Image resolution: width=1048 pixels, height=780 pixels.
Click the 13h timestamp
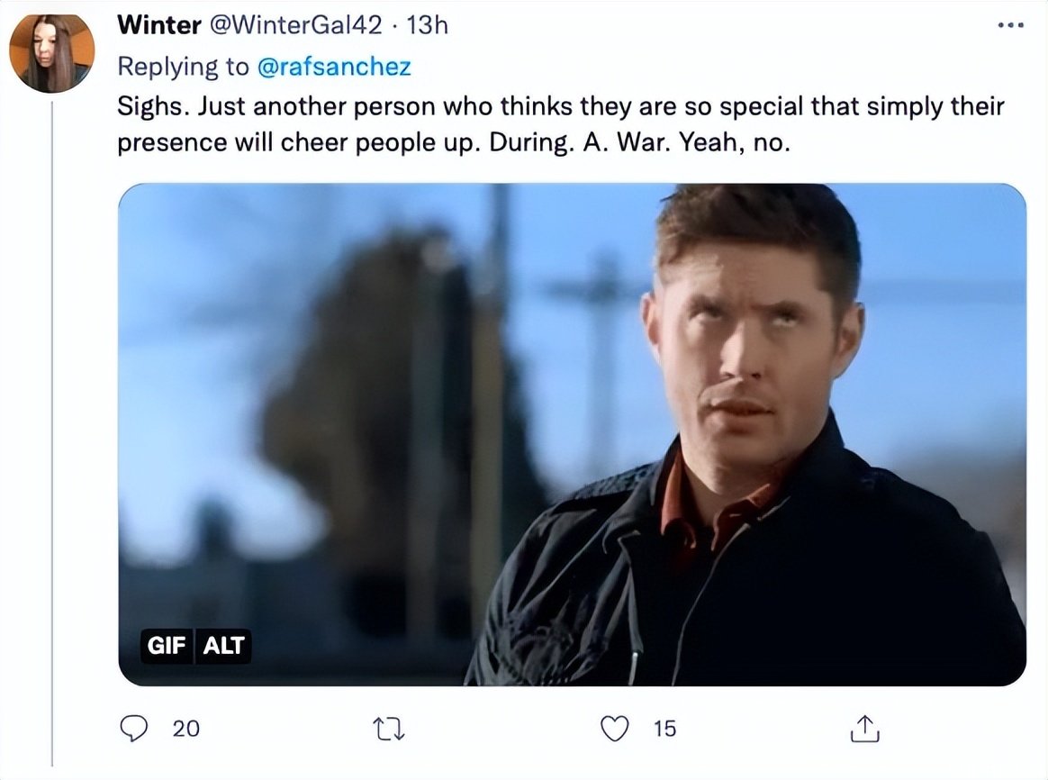[x=427, y=25]
